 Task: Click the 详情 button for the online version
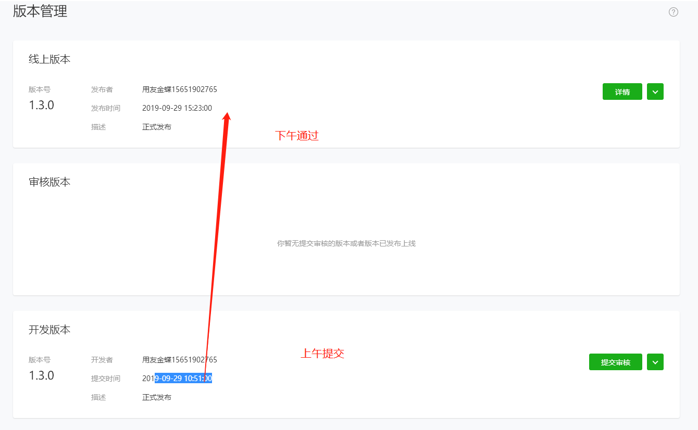click(x=622, y=92)
